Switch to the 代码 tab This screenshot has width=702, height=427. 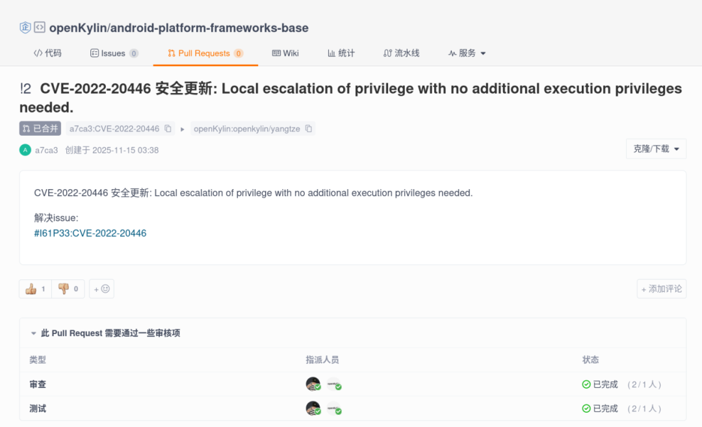tap(47, 53)
